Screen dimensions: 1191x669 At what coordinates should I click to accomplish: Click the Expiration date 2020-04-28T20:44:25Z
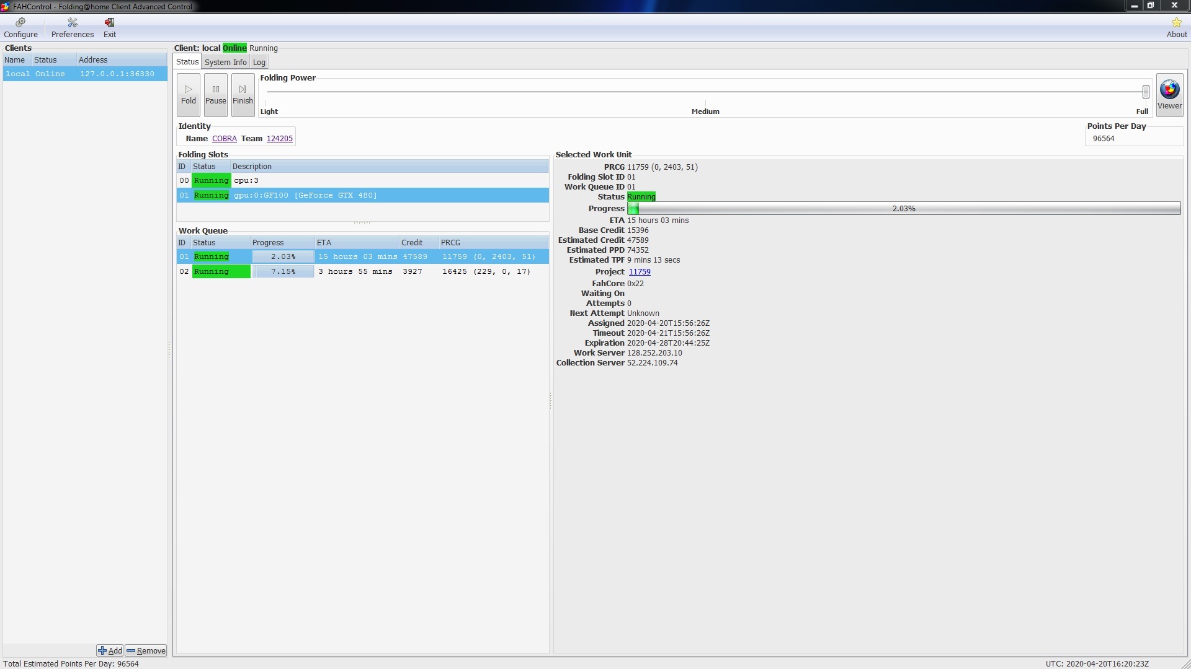[668, 343]
